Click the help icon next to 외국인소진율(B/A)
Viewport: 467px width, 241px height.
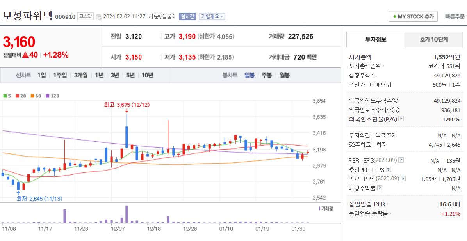point(401,119)
